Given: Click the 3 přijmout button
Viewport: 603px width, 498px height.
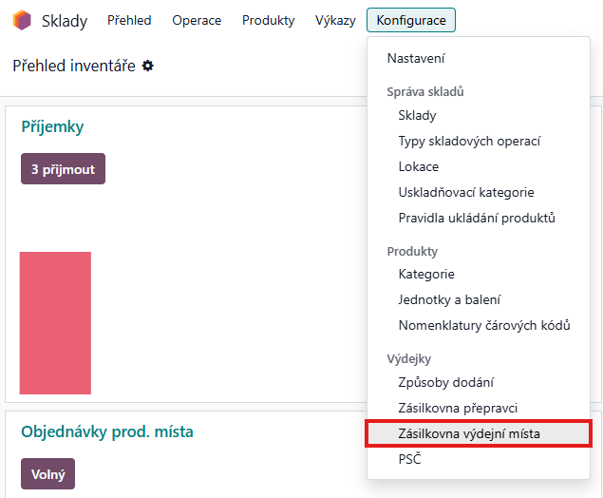Looking at the screenshot, I should tap(63, 168).
